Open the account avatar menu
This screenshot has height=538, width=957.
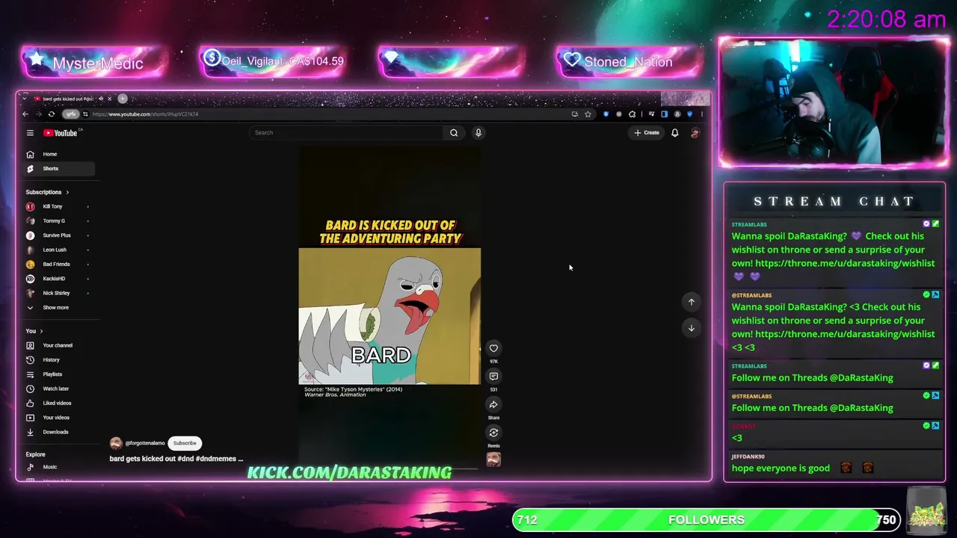tap(695, 133)
